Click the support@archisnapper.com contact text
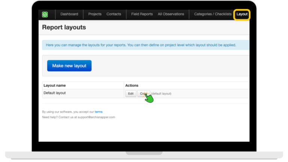This screenshot has height=162, width=288. 96,117
